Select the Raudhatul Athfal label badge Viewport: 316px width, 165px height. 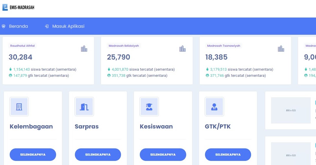pos(22,46)
